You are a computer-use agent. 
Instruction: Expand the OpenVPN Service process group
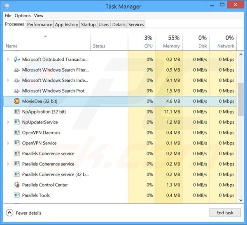point(8,143)
